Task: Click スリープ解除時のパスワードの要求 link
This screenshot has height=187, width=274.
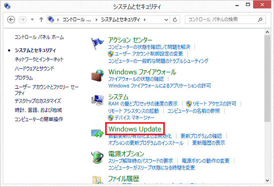Action: (141, 161)
